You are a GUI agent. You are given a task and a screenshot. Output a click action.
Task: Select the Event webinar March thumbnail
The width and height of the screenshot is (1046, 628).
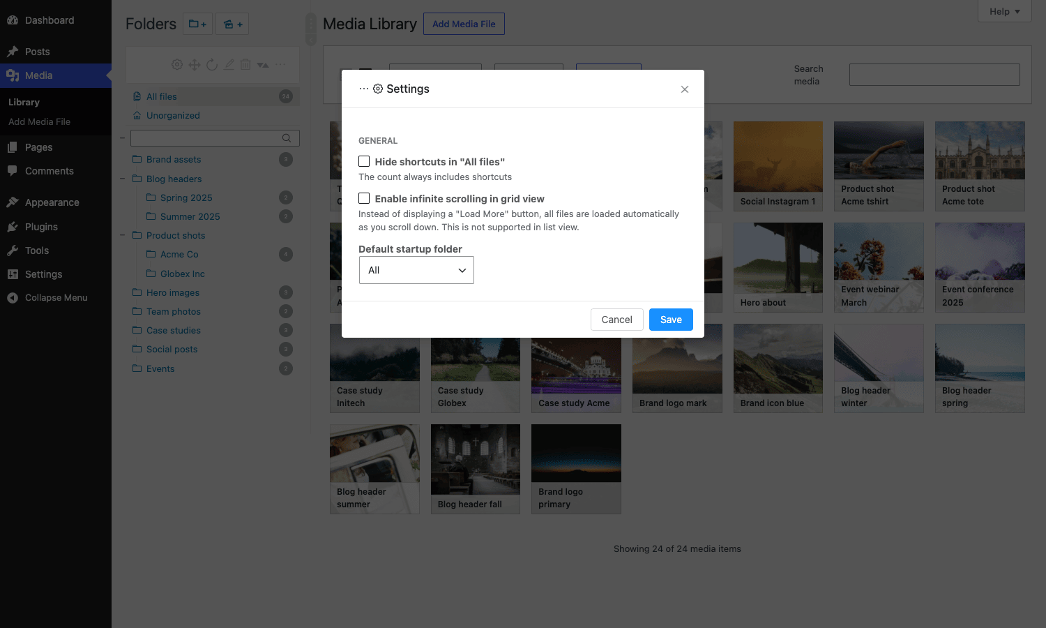pos(879,267)
